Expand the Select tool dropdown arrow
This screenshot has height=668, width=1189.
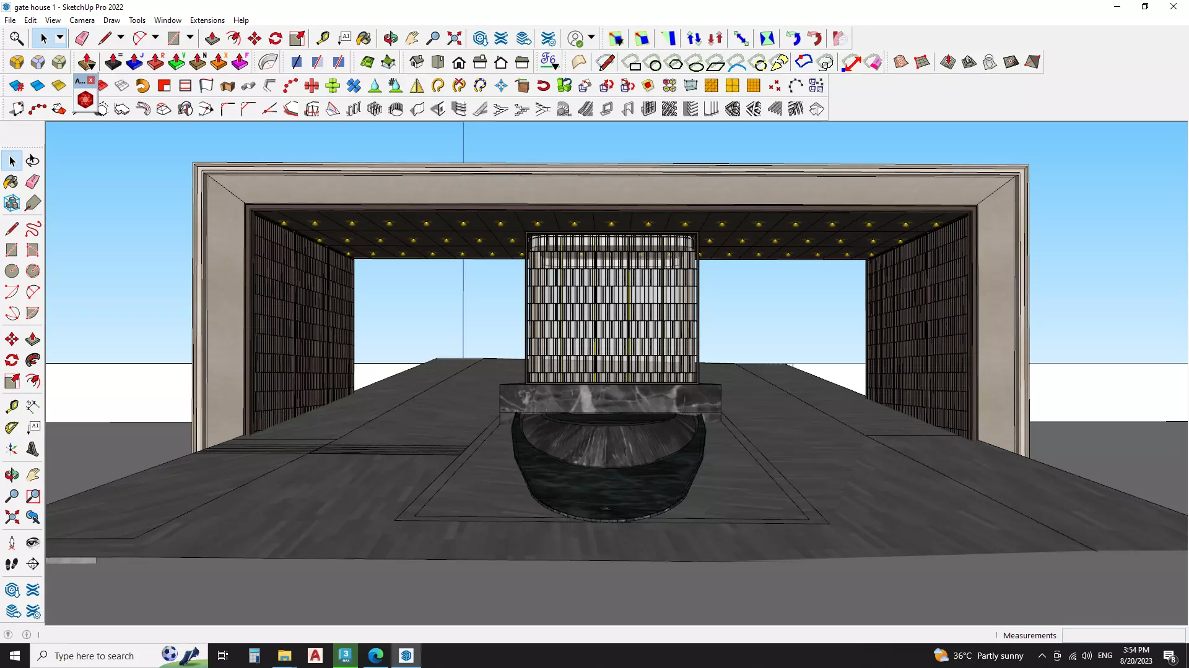[x=60, y=38]
